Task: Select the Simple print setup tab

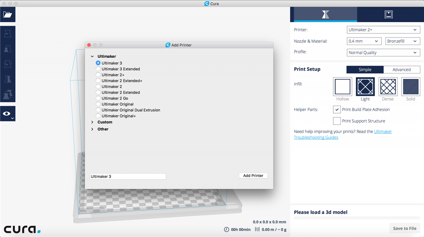Action: (365, 70)
